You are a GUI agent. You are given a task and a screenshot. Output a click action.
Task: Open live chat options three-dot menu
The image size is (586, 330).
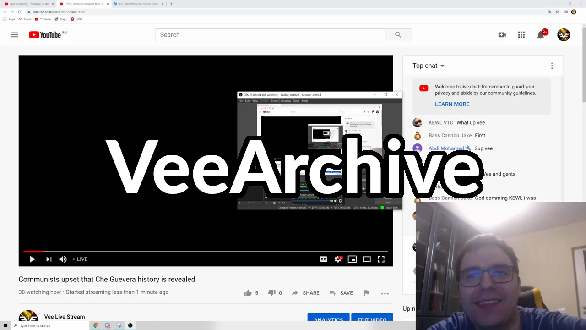(x=552, y=66)
